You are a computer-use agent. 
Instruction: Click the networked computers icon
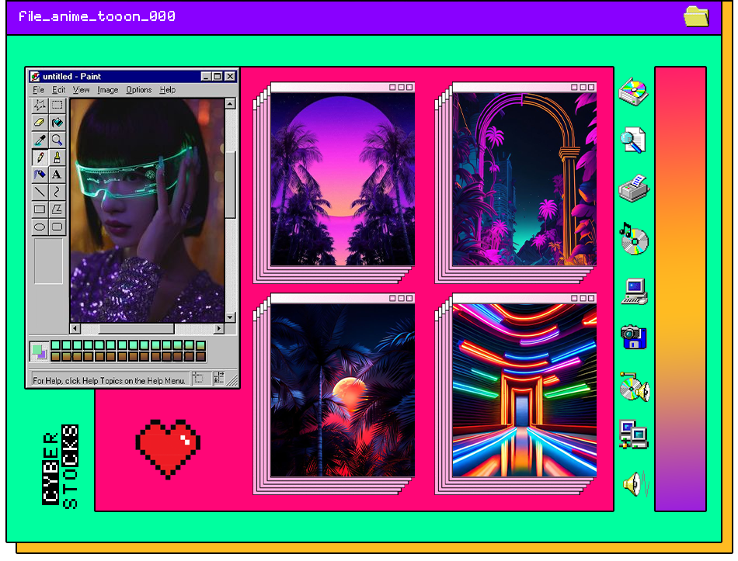pyautogui.click(x=633, y=435)
